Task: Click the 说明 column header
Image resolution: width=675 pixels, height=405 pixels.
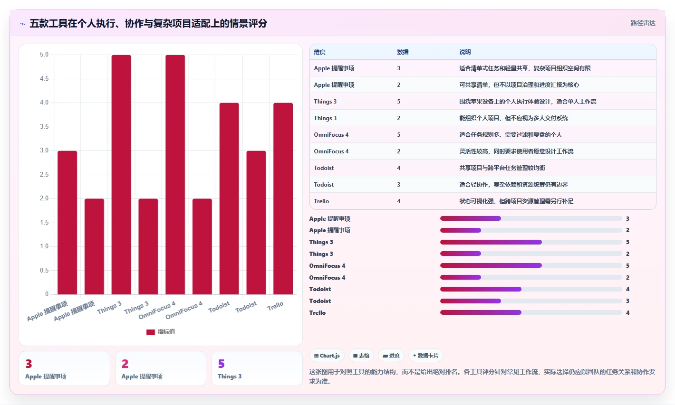Action: point(465,52)
